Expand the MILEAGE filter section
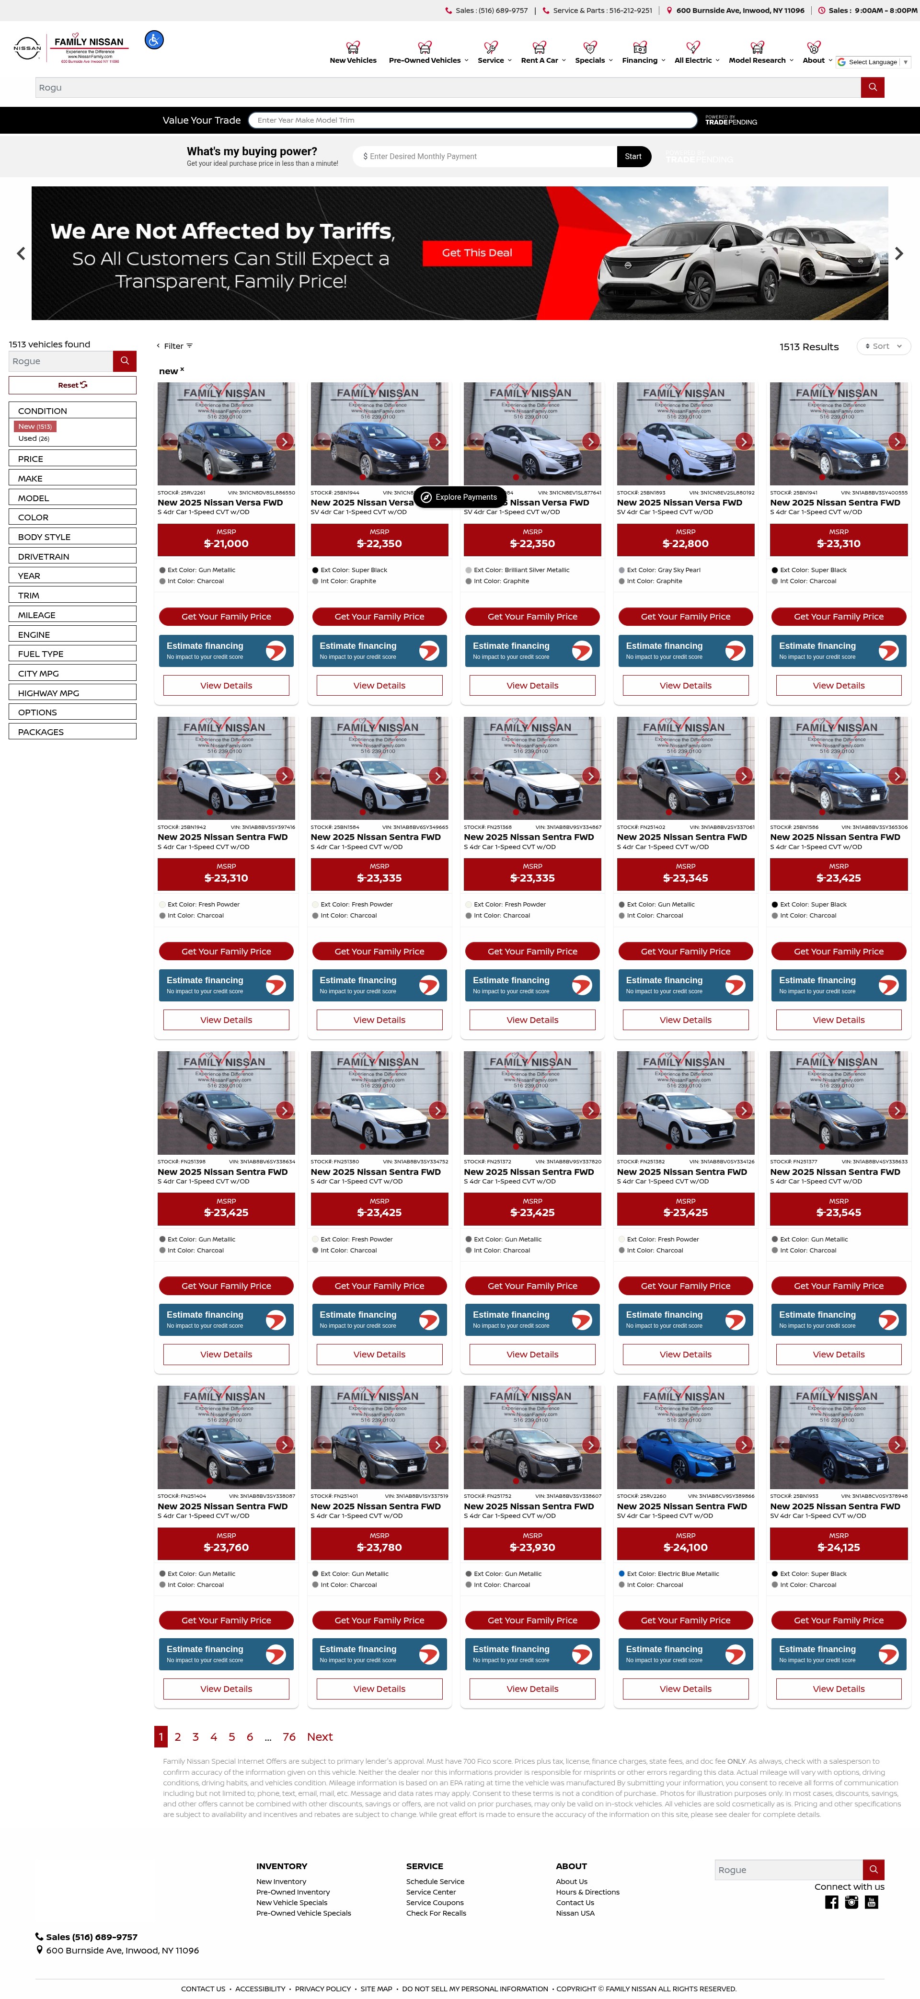This screenshot has width=920, height=1999. (72, 615)
